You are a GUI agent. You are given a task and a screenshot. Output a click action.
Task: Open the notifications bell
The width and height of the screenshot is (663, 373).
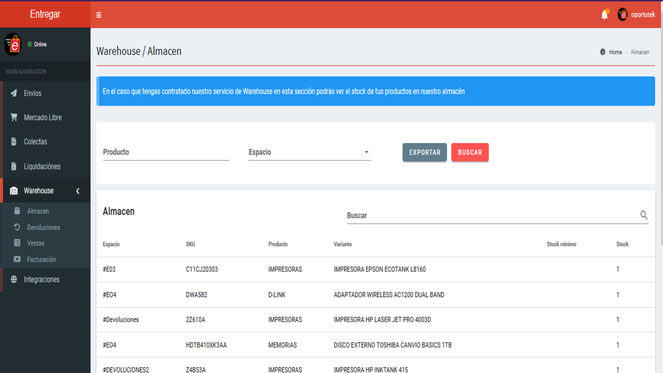tap(605, 15)
